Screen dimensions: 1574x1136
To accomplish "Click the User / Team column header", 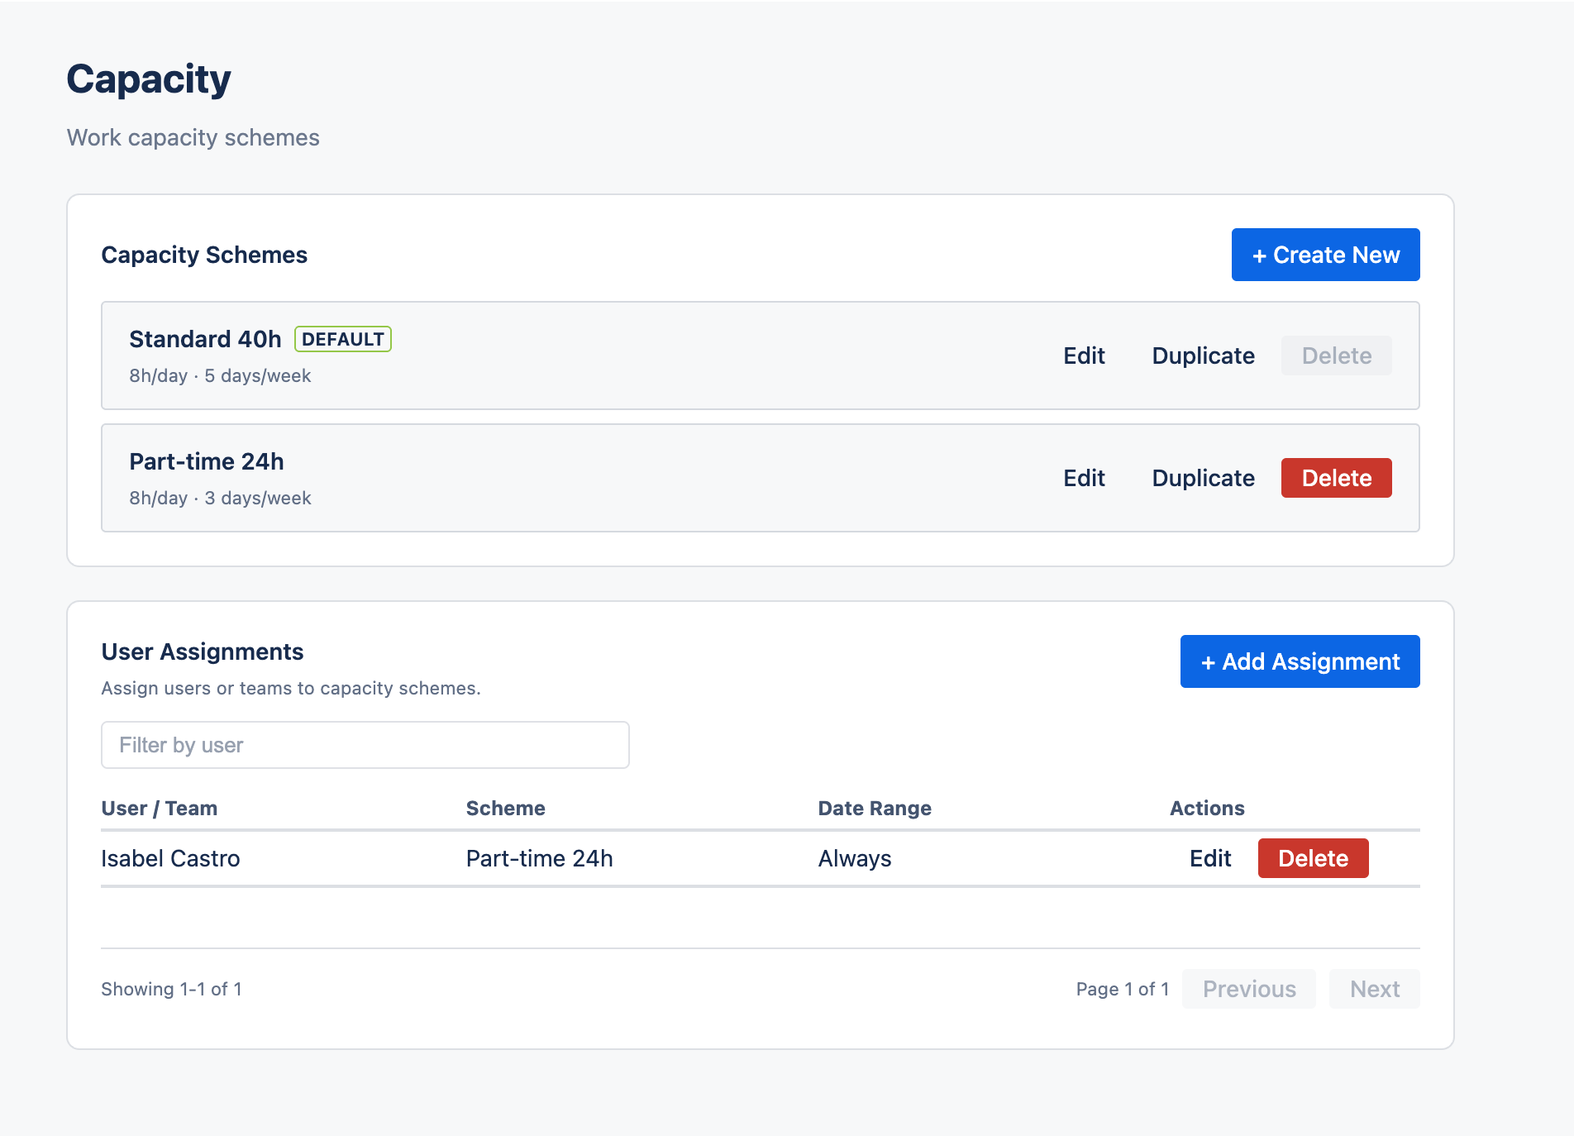I will [x=160, y=808].
